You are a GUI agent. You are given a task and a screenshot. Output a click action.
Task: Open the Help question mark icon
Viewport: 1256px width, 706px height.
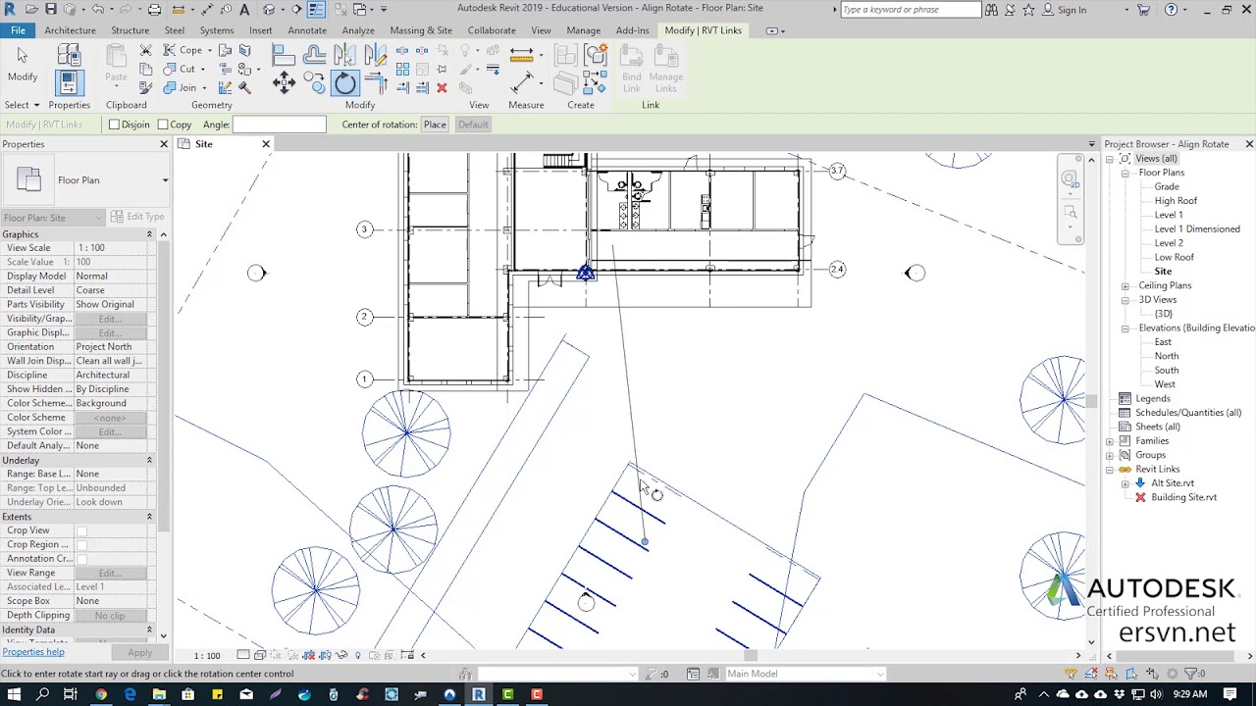[x=1171, y=10]
